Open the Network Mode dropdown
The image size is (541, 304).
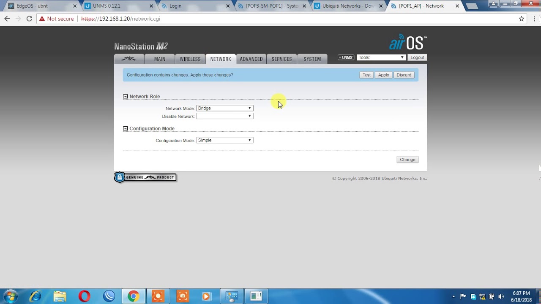click(224, 108)
